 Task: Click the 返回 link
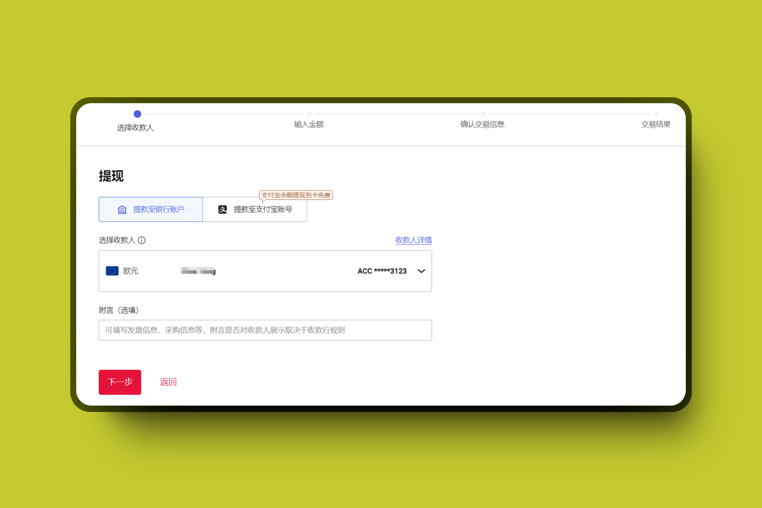coord(168,382)
